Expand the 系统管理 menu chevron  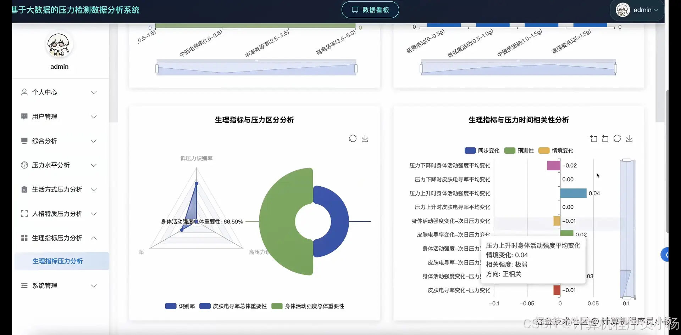94,285
